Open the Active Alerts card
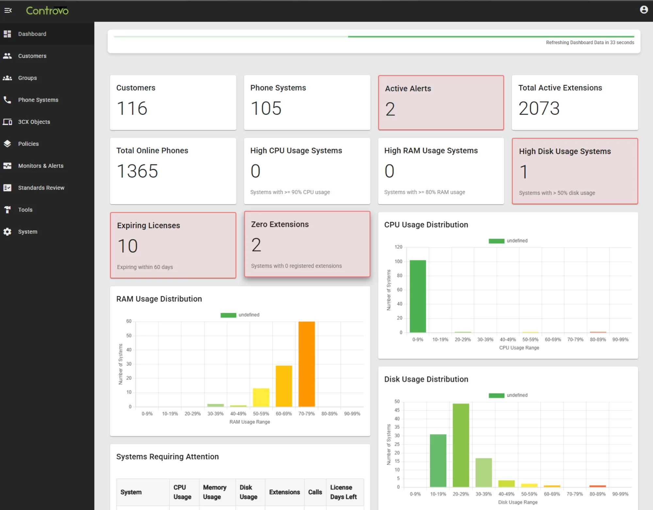Screen dimensions: 653x510 coord(441,102)
